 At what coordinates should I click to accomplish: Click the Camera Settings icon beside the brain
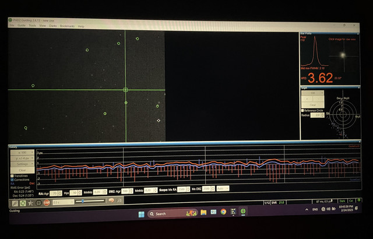(119, 201)
